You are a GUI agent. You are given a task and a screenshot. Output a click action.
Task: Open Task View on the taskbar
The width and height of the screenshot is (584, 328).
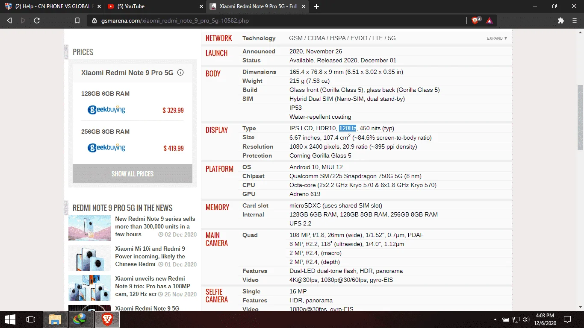31,319
